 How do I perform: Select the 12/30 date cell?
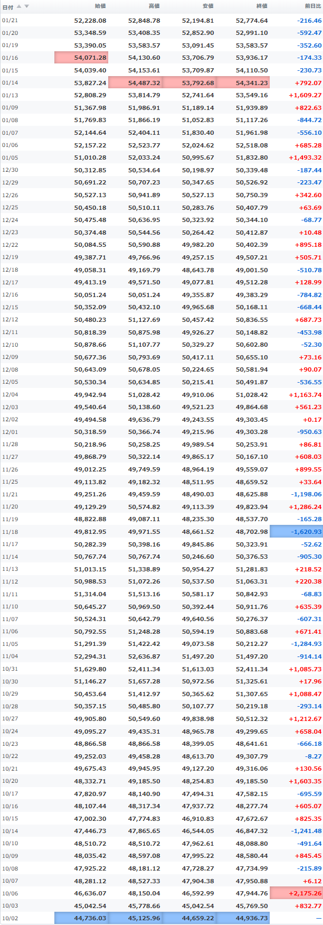pos(10,170)
